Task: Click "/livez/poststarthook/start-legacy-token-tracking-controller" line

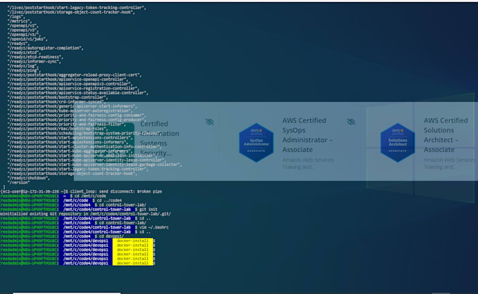Action: pos(77,8)
